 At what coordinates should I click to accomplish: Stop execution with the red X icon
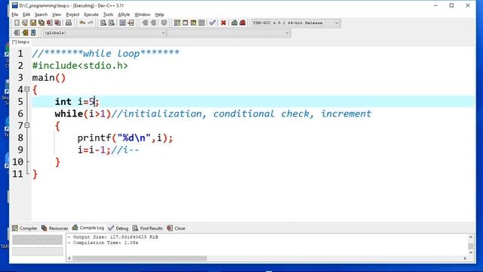tap(223, 23)
